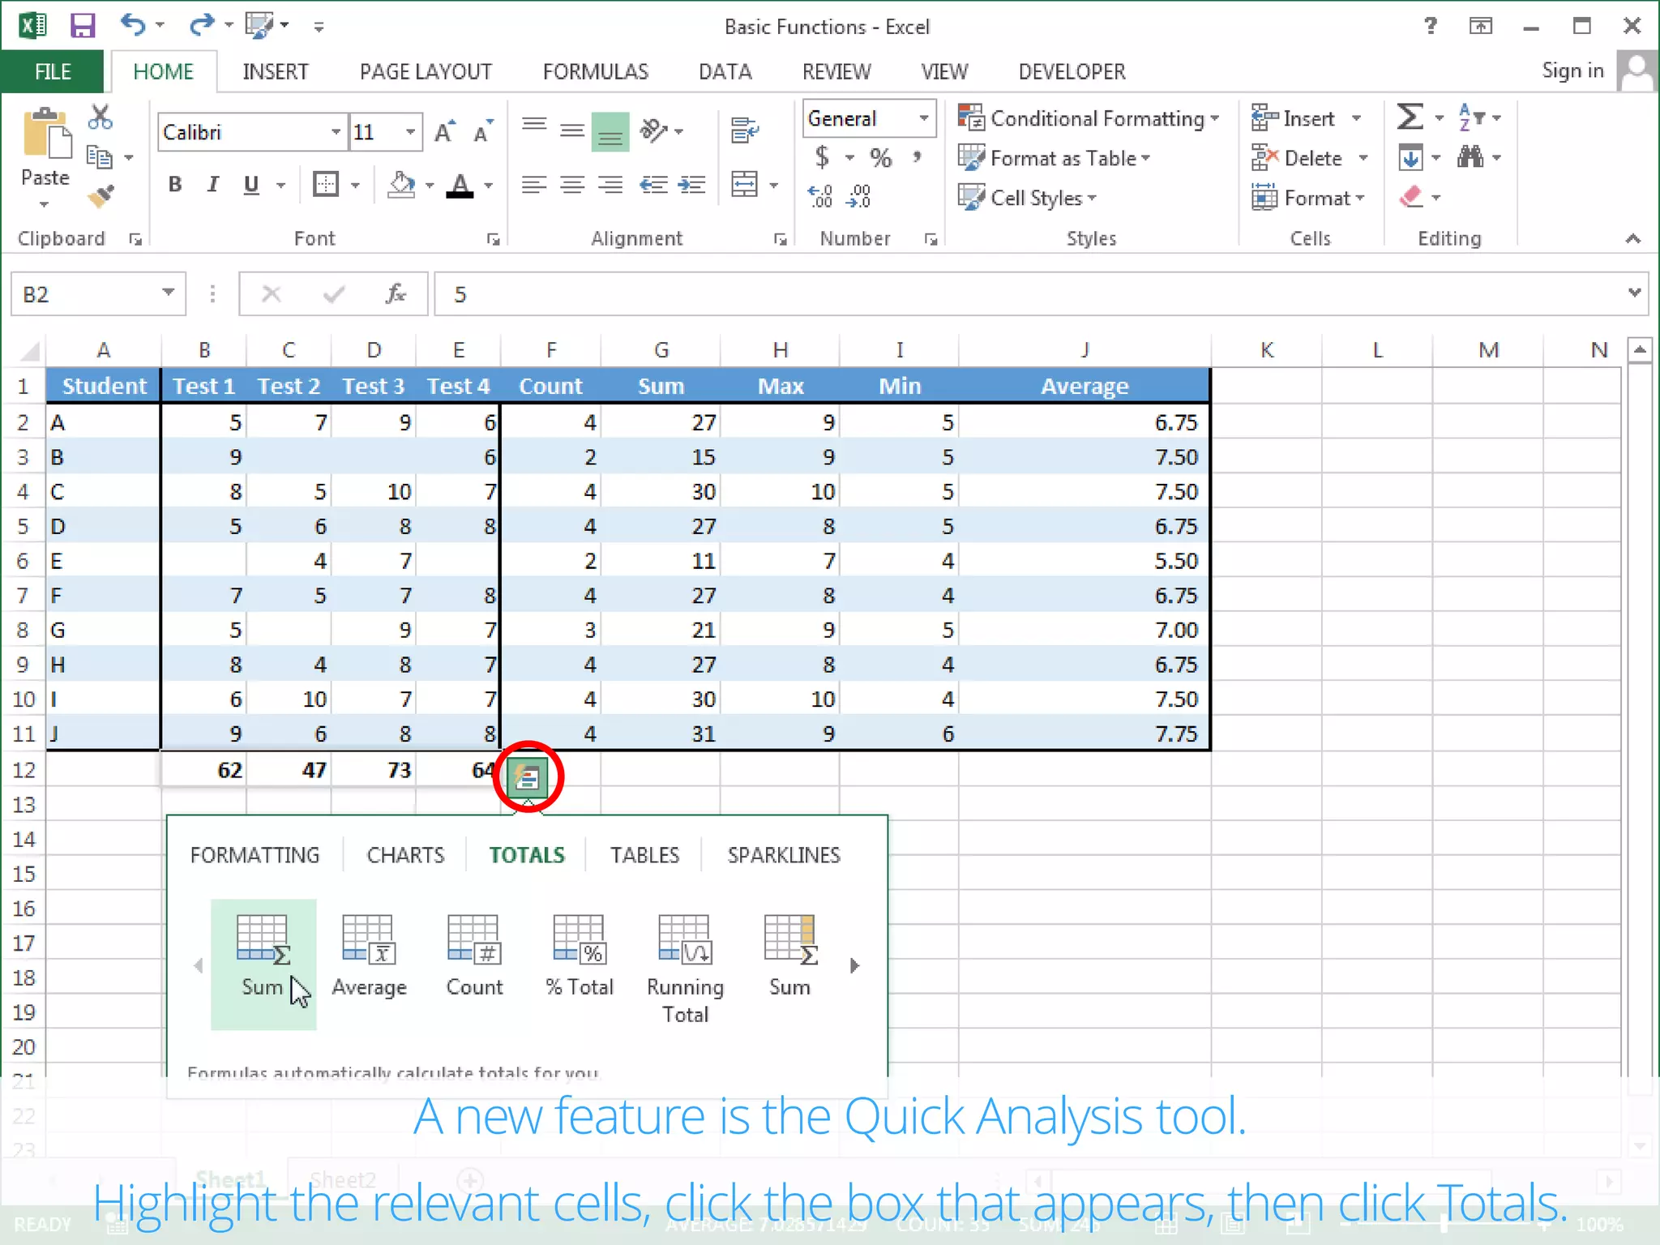Choose Count in Quick Analysis totals
Screen dimensions: 1660x1245
474,956
